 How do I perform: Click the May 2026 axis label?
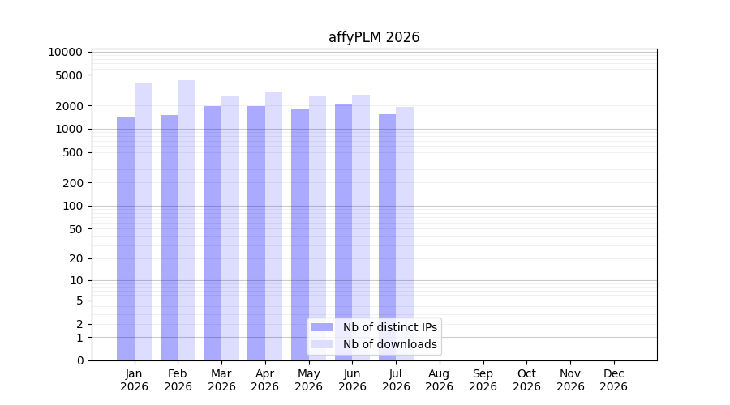tap(309, 380)
